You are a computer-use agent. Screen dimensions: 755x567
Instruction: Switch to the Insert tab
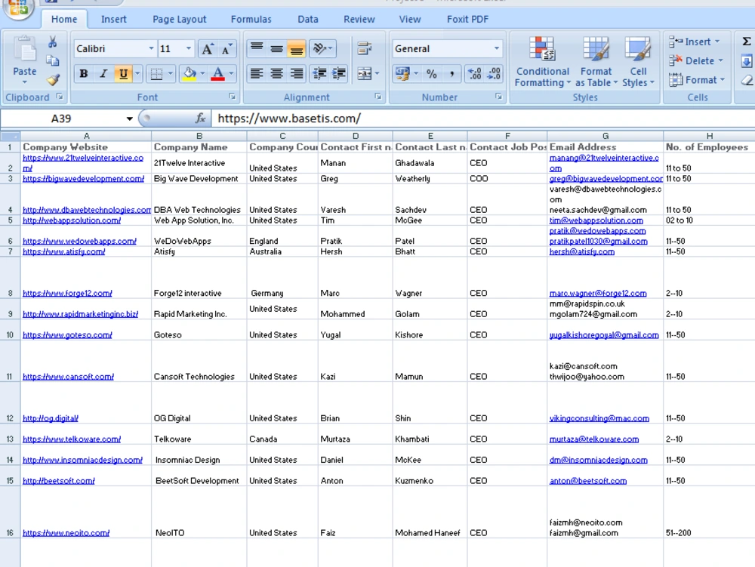tap(114, 20)
